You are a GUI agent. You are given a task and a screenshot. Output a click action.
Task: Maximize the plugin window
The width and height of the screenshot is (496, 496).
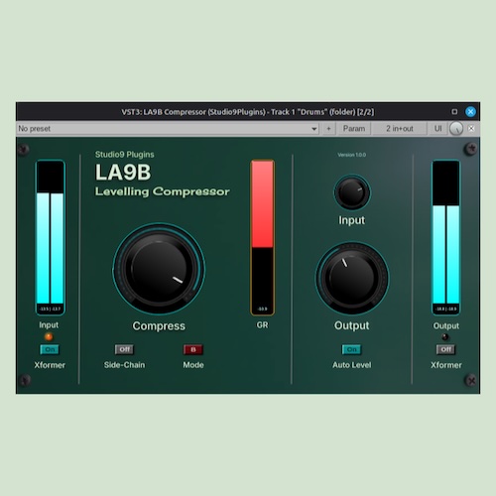454,112
